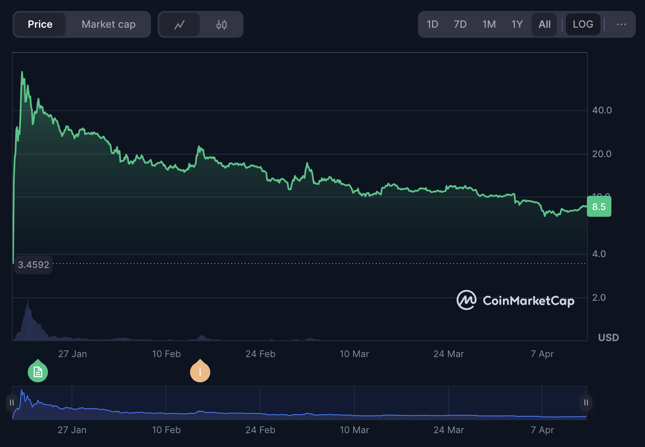Set time range to 1Y
645x447 pixels.
click(517, 25)
